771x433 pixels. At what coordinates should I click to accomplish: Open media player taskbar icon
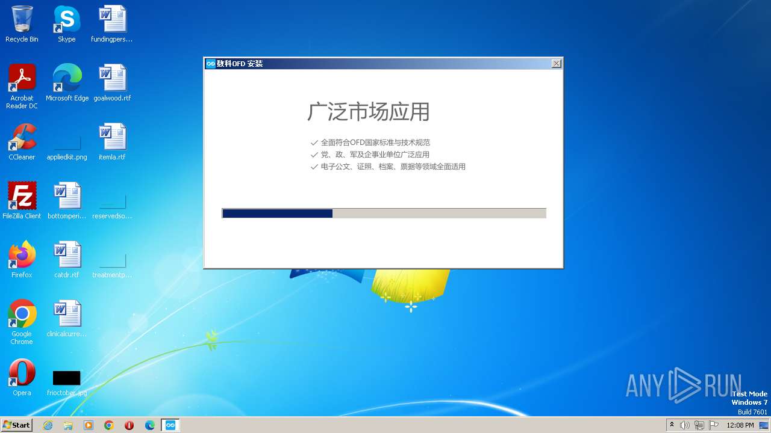tap(89, 425)
